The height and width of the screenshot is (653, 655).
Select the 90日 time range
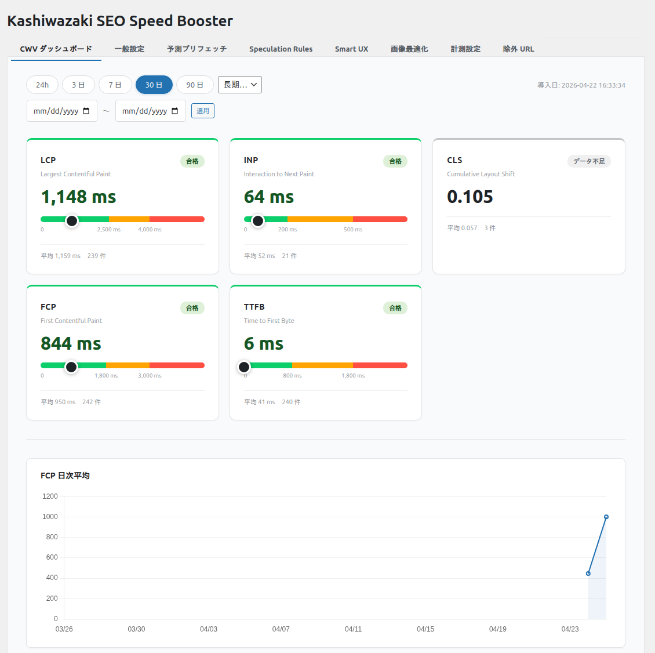pos(195,85)
